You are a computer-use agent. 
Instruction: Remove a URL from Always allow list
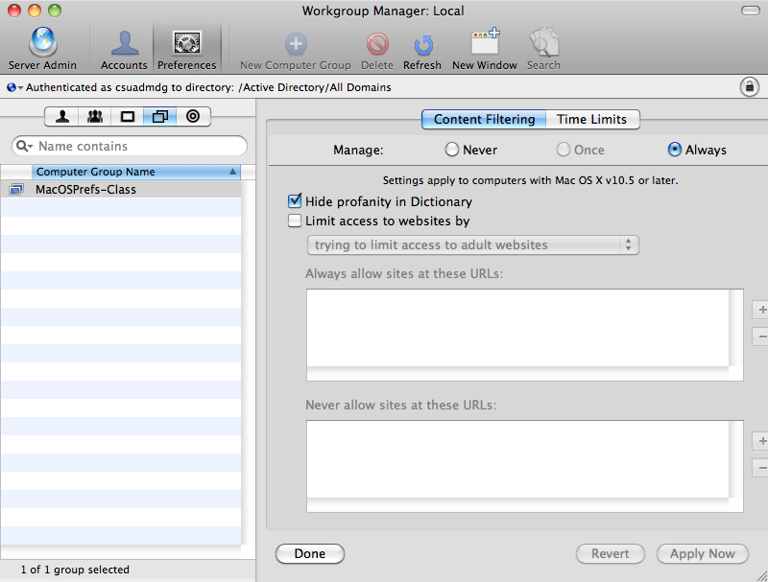click(x=760, y=336)
